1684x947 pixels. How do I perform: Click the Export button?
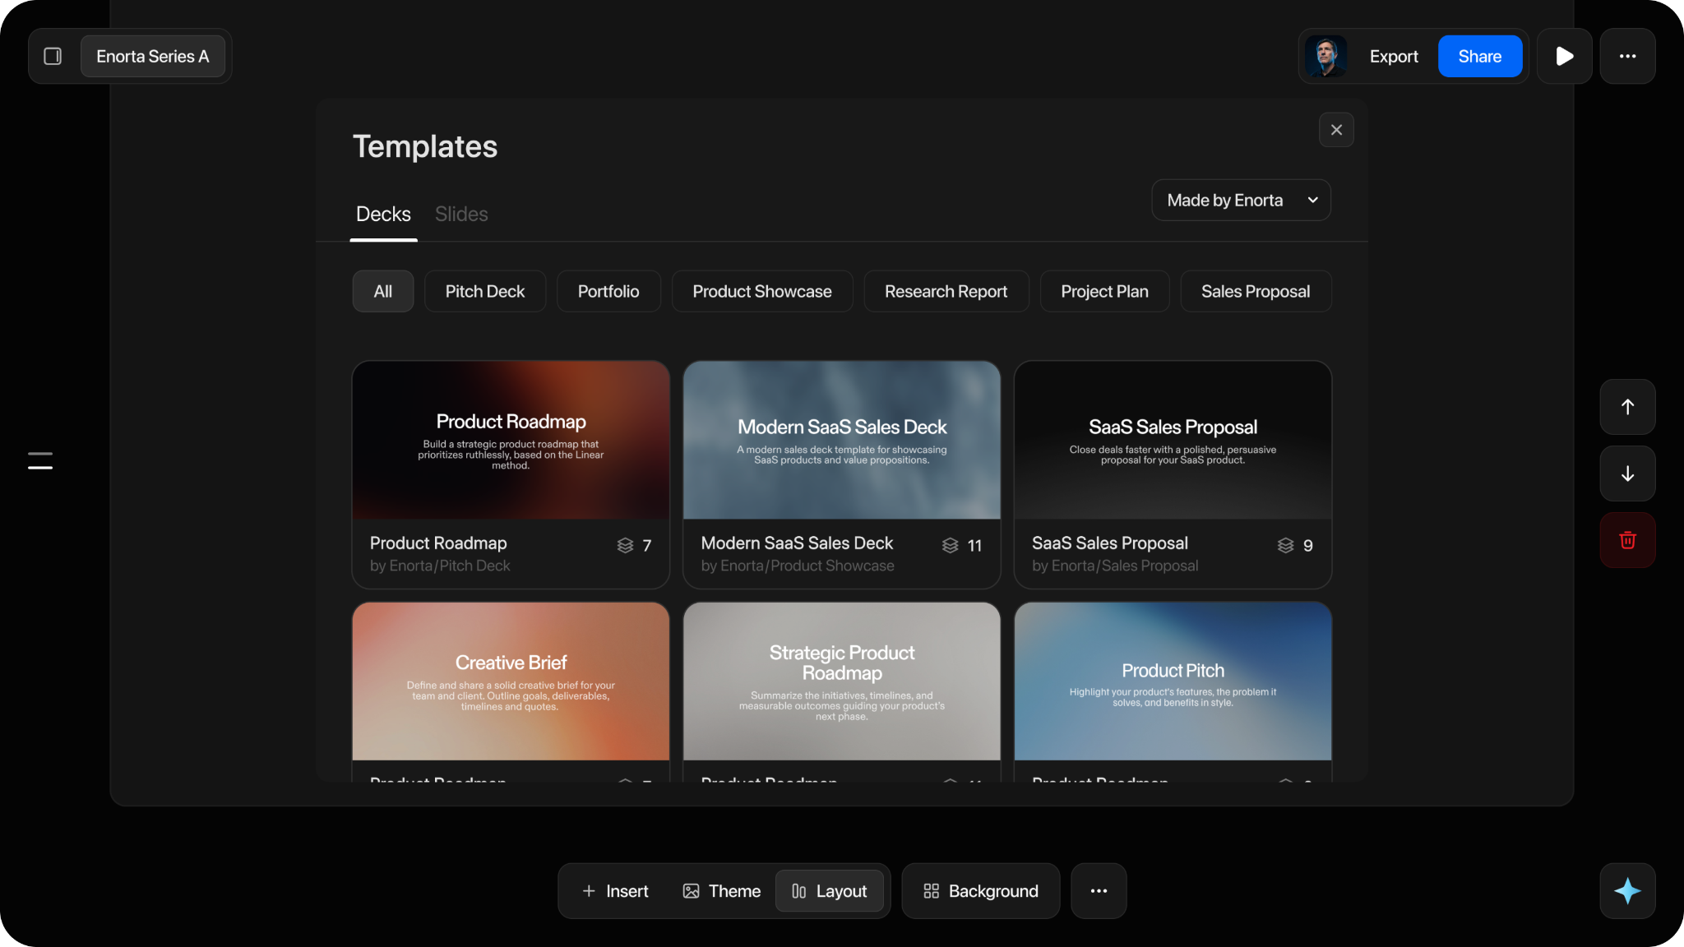1394,56
